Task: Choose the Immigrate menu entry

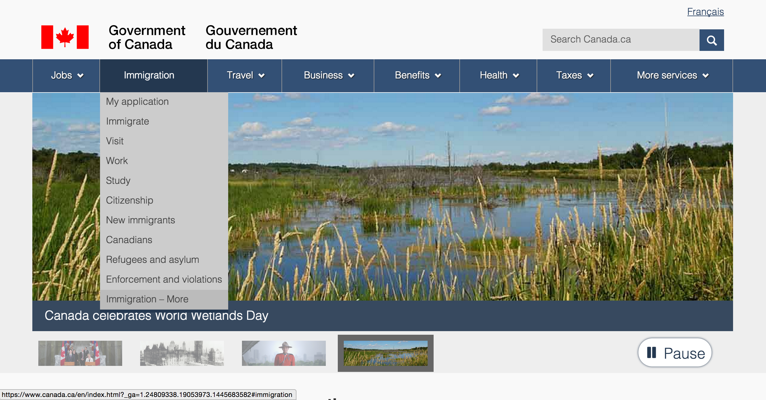Action: click(164, 121)
